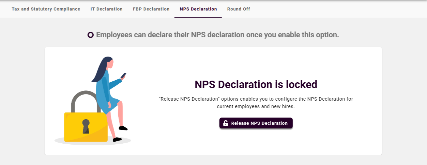Viewport: 427px width, 165px height.
Task: Go to the FBP Declaration tab
Action: coord(151,9)
